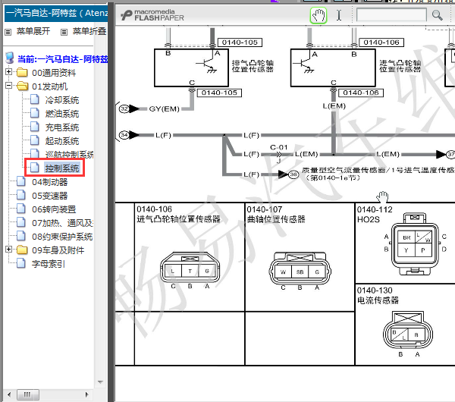Click 菜单折叠 to collapse the menu
455x402 pixels.
point(89,31)
